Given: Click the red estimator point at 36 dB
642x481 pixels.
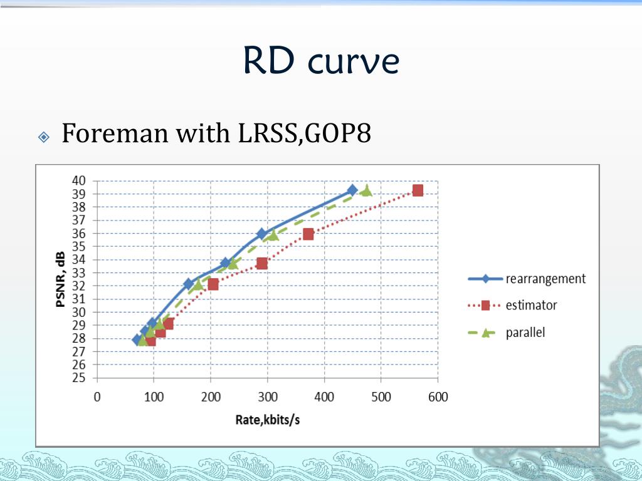Looking at the screenshot, I should [308, 234].
